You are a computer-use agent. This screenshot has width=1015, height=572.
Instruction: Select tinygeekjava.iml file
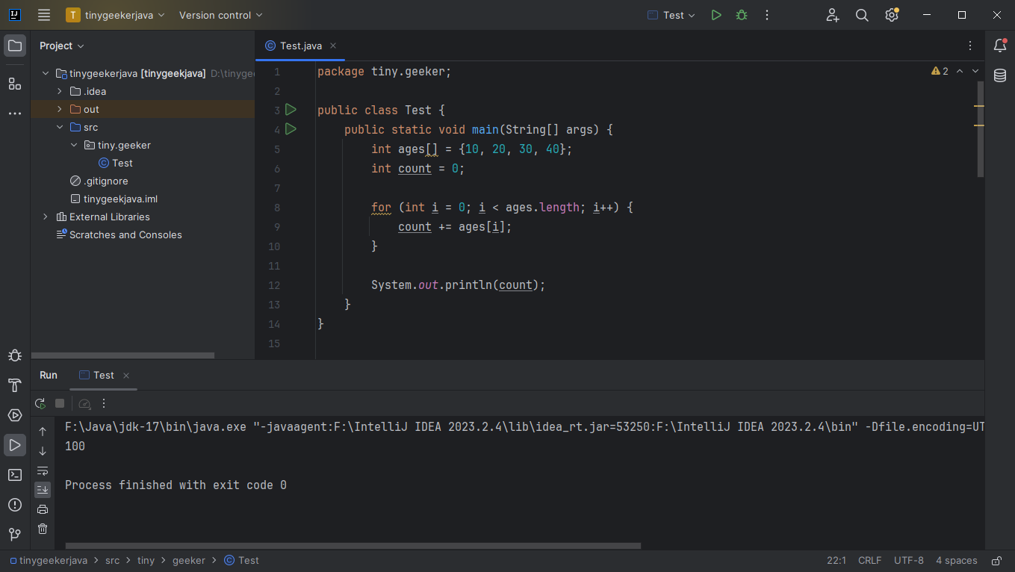point(114,199)
